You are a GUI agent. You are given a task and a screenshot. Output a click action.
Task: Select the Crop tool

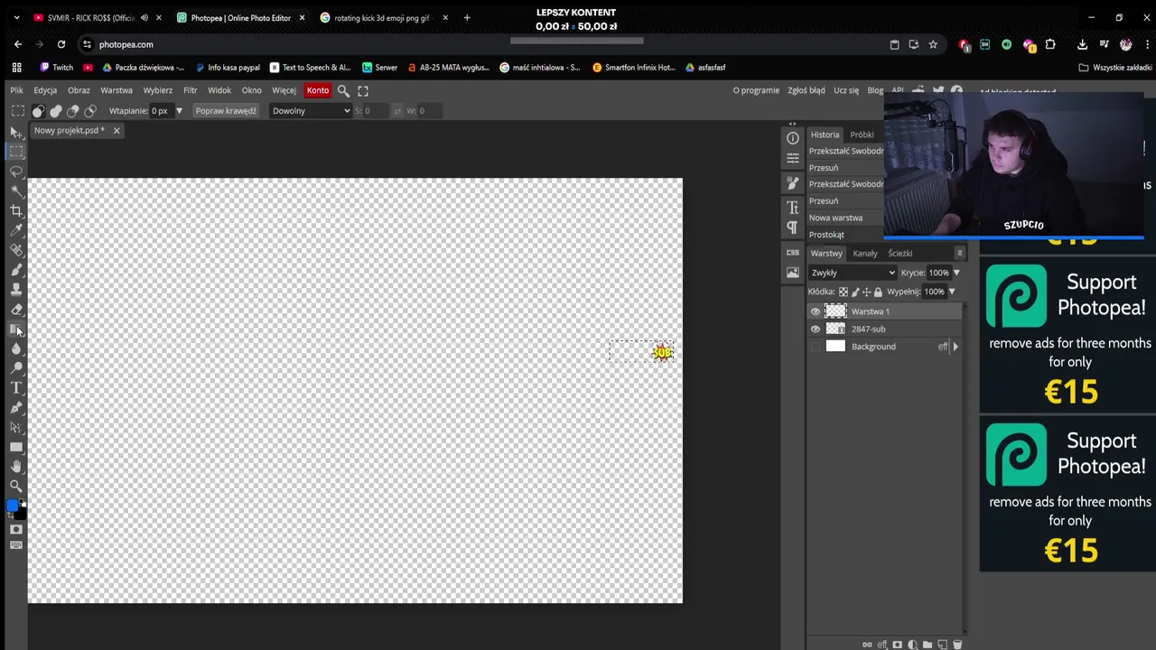[x=16, y=210]
